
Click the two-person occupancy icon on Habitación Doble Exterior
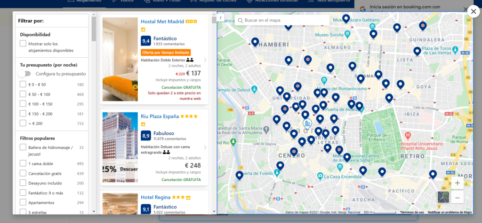tap(190, 60)
